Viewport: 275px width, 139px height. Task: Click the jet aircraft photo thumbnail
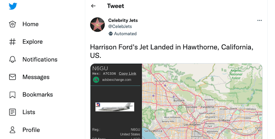click(x=115, y=107)
